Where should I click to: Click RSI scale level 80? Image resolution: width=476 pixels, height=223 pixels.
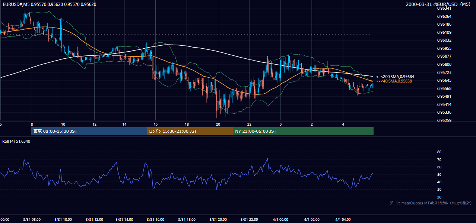click(439, 152)
